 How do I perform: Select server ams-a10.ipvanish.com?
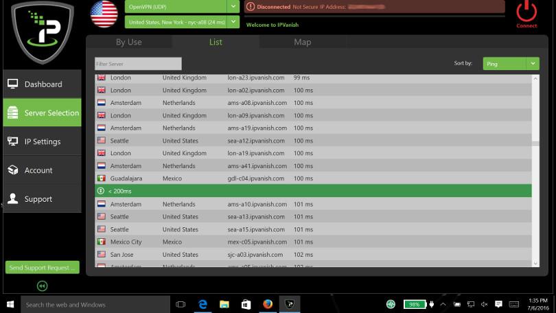(x=313, y=204)
